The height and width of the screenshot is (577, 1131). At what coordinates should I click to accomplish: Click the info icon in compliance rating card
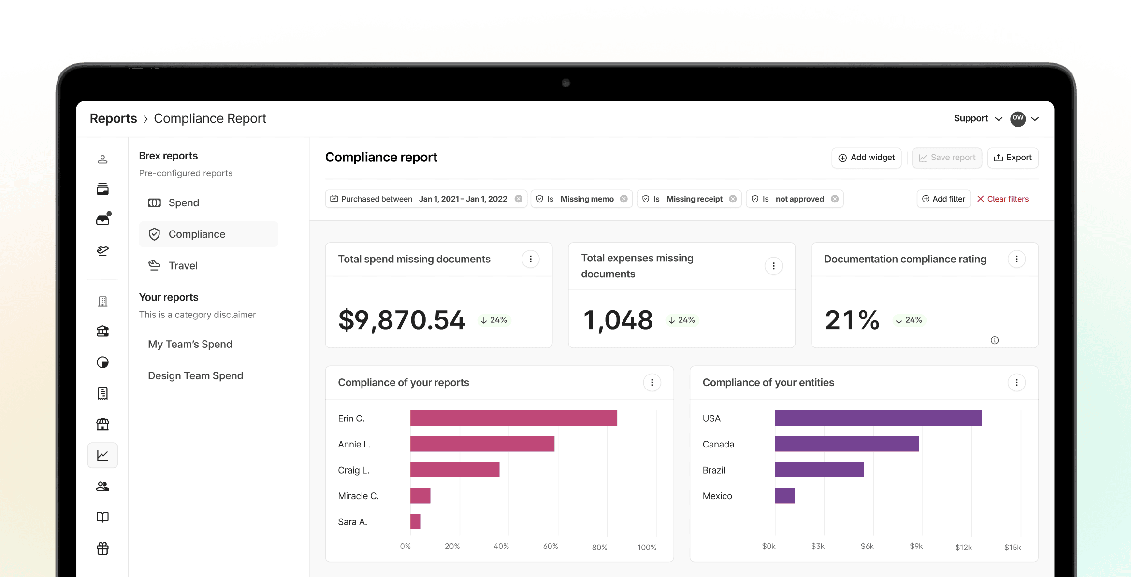coord(995,340)
